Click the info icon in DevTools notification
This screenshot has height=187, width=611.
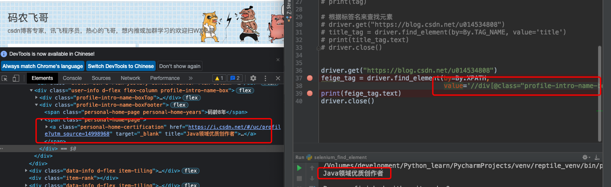[4, 54]
